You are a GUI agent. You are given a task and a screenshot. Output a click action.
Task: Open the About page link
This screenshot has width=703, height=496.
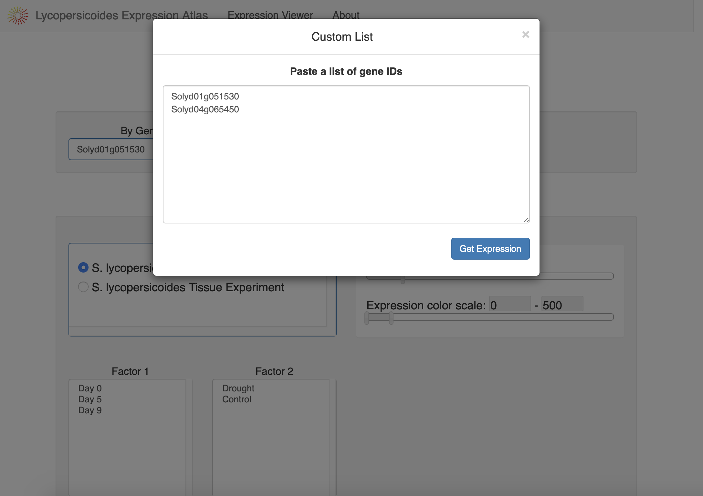[346, 15]
